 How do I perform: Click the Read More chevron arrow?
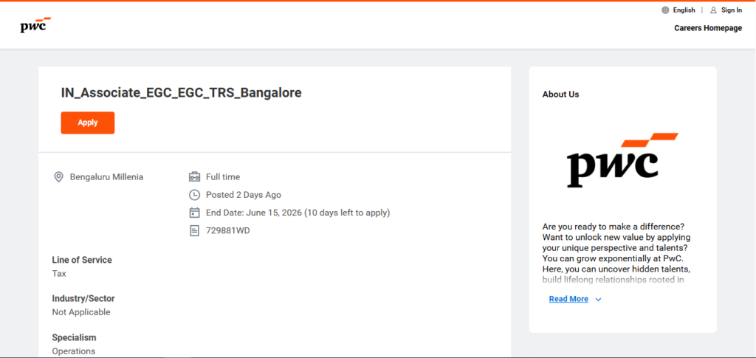pyautogui.click(x=598, y=300)
